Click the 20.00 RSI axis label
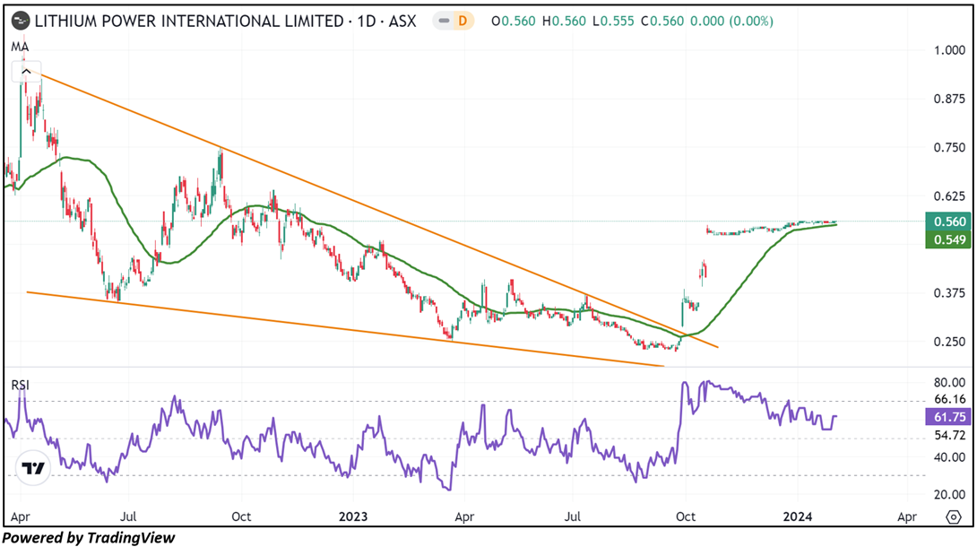This screenshot has height=547, width=977. [x=949, y=495]
